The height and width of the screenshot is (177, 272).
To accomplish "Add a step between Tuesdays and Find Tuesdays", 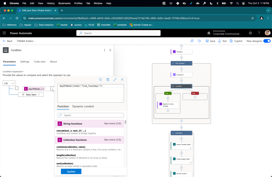I will (181, 57).
